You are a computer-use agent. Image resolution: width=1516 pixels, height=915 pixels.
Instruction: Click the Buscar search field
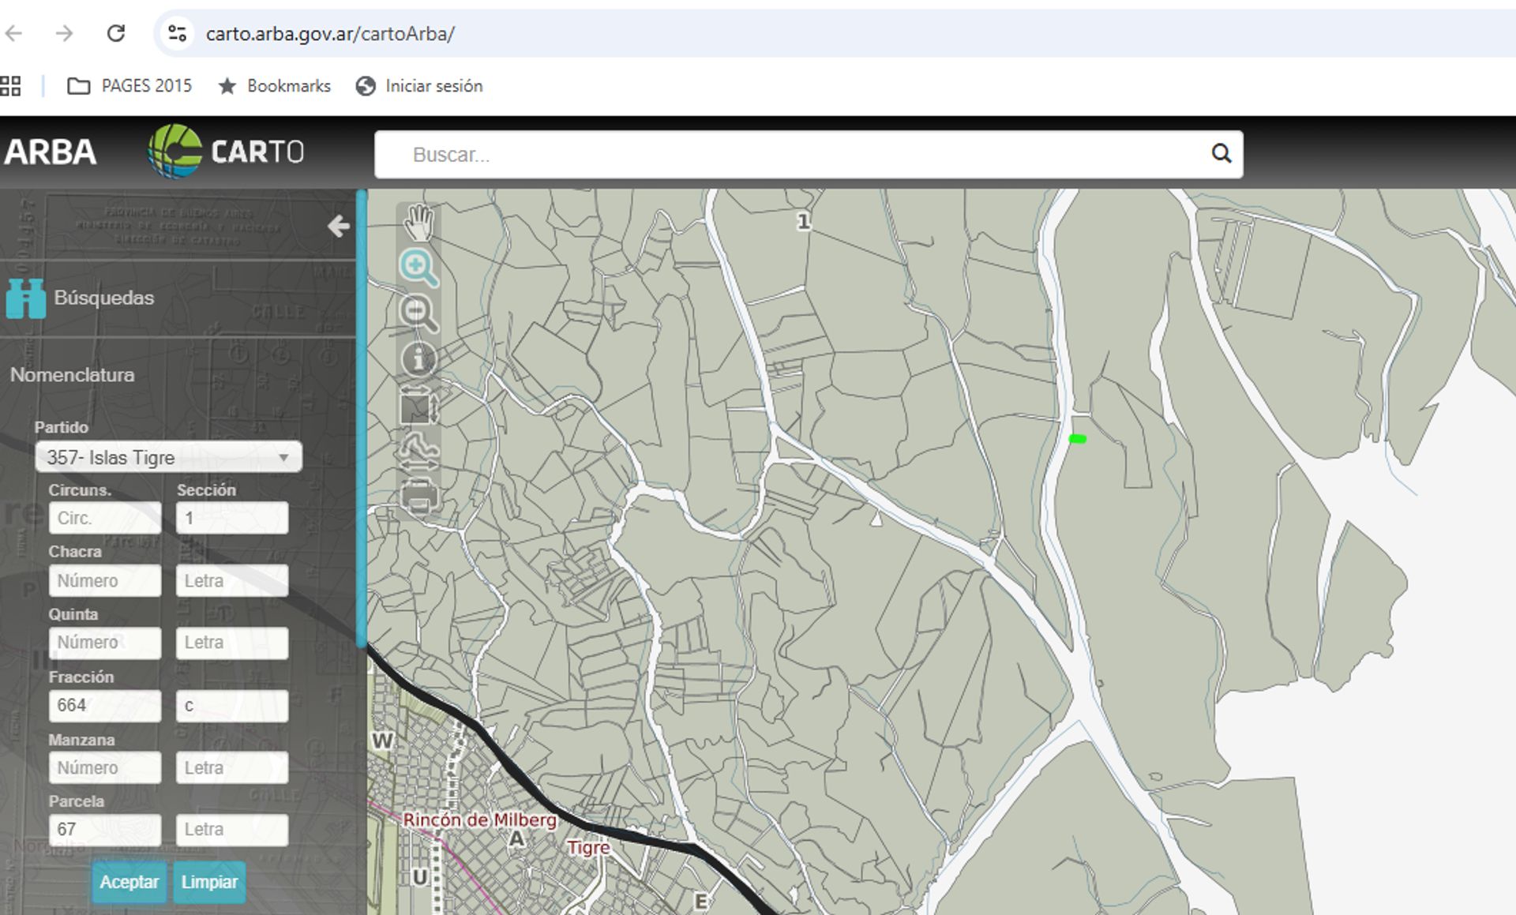[790, 155]
